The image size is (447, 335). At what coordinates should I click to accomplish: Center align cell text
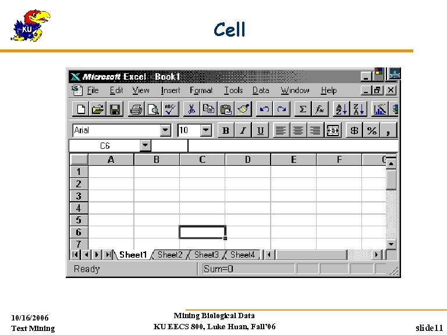pyautogui.click(x=298, y=130)
